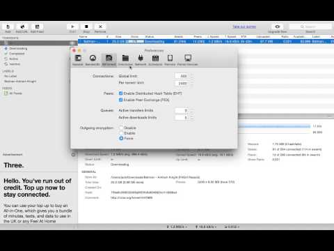Viewport: 334px width, 251px height.
Task: Open the Network preferences pane
Action: (x=141, y=60)
